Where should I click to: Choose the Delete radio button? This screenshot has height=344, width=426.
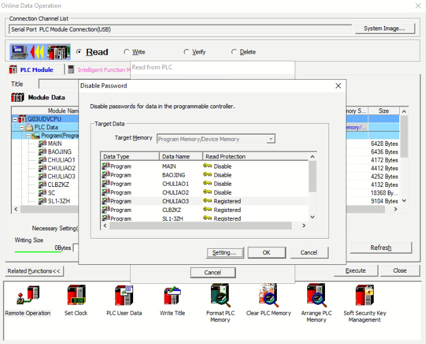point(234,52)
